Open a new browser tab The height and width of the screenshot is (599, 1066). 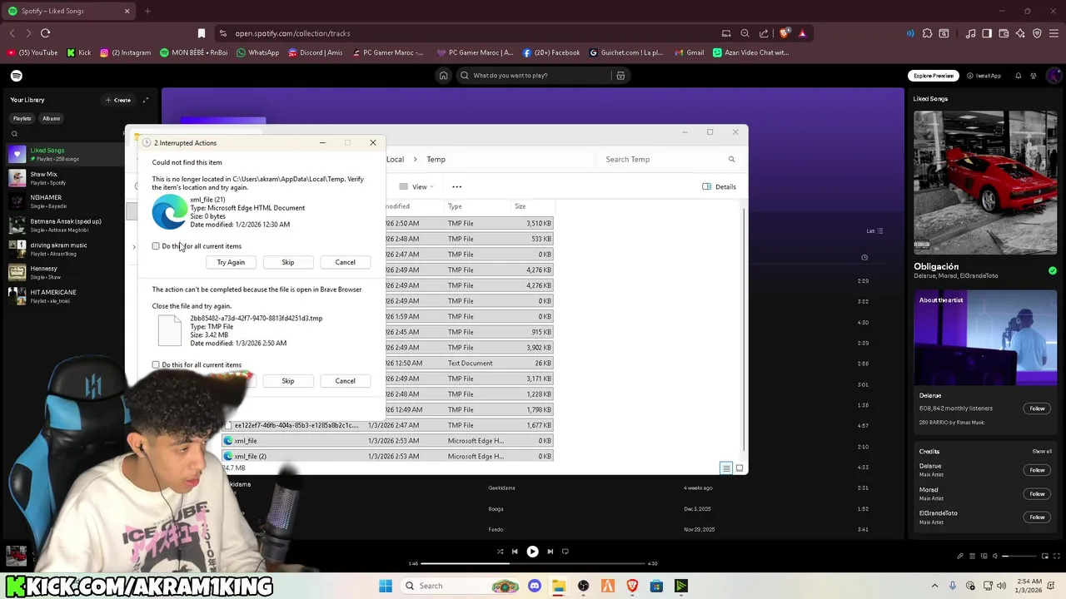point(147,12)
